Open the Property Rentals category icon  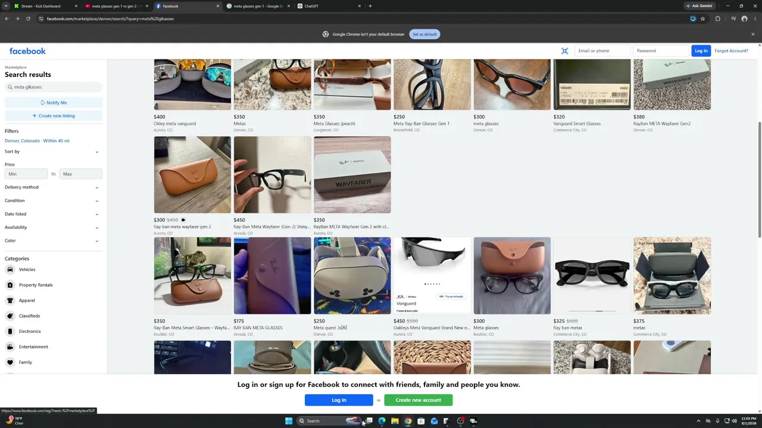pyautogui.click(x=10, y=285)
